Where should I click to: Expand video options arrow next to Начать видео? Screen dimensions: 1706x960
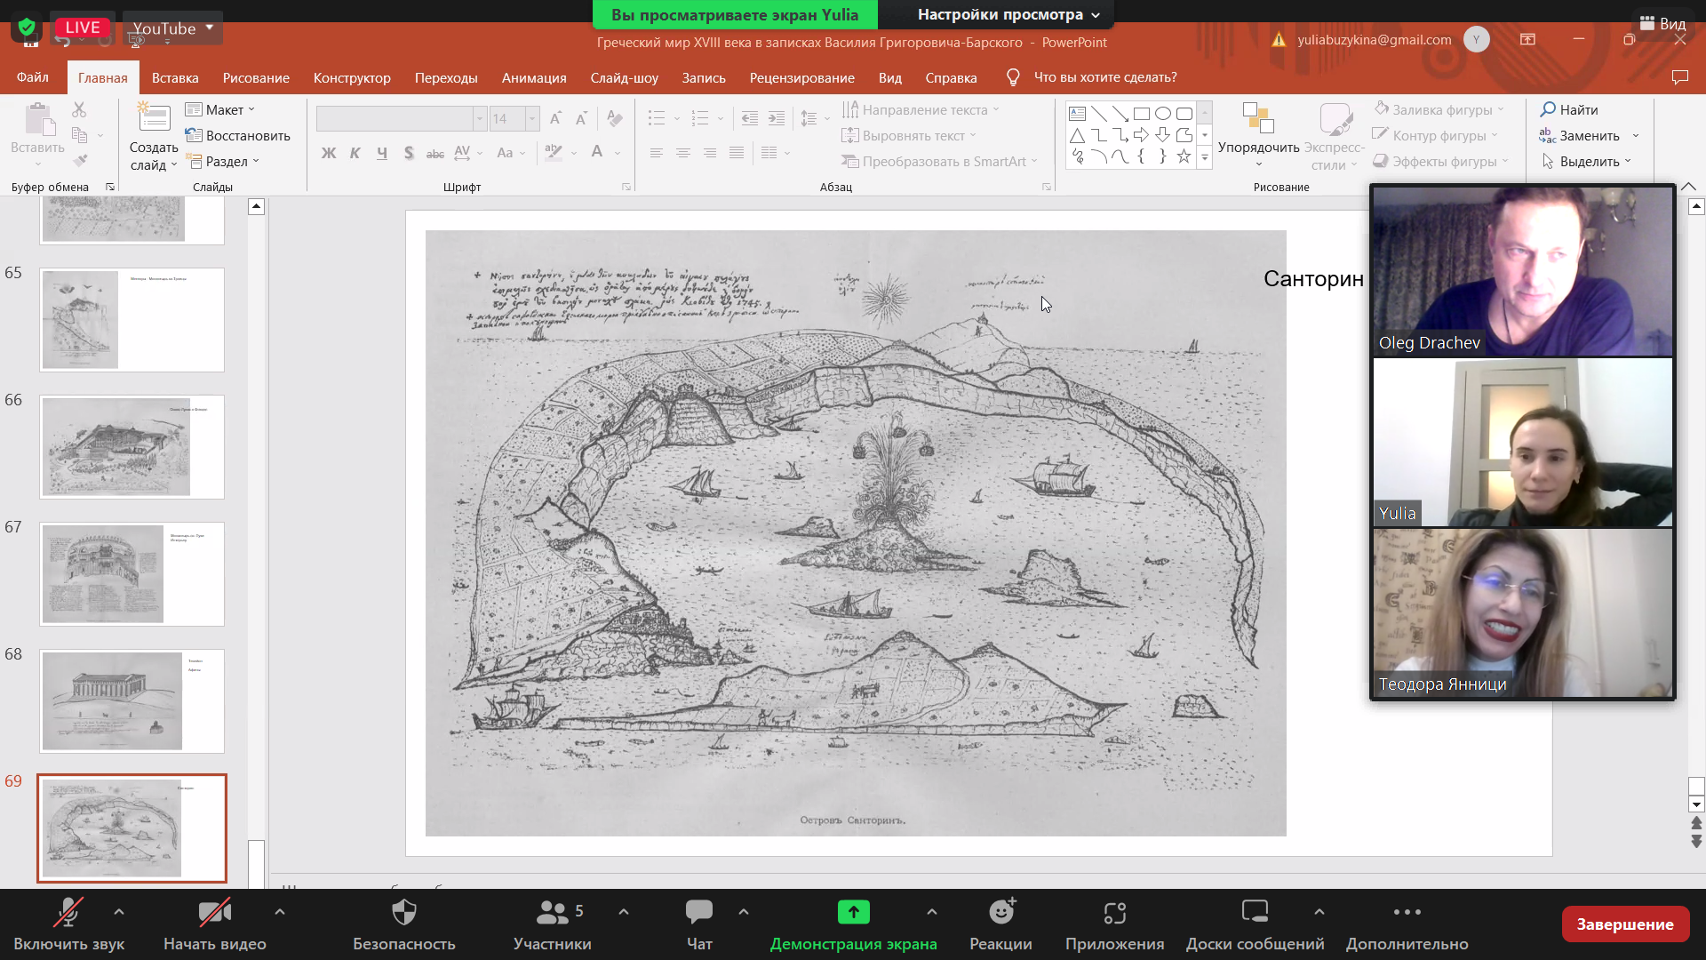coord(280,912)
